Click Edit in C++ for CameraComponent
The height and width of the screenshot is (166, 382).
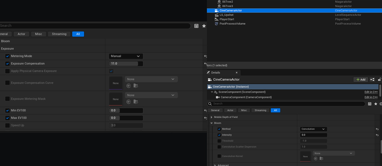371,97
